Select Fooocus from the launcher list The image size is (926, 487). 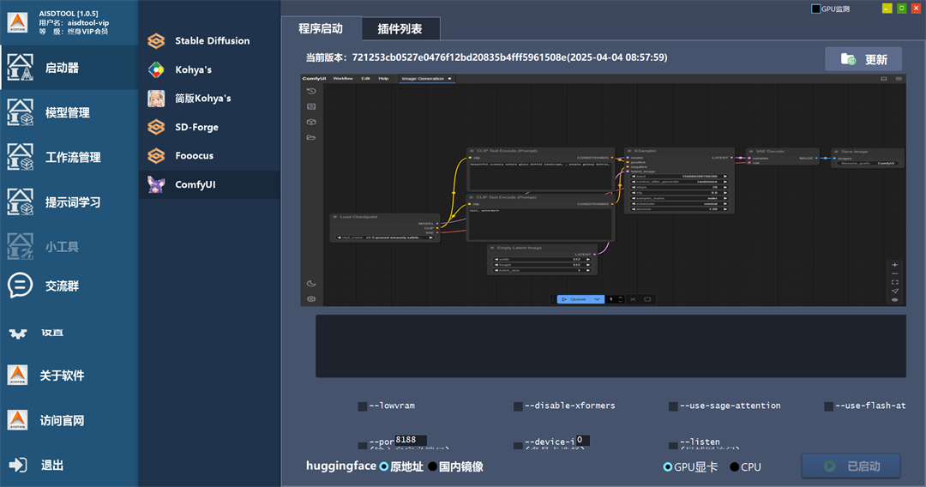coord(194,156)
